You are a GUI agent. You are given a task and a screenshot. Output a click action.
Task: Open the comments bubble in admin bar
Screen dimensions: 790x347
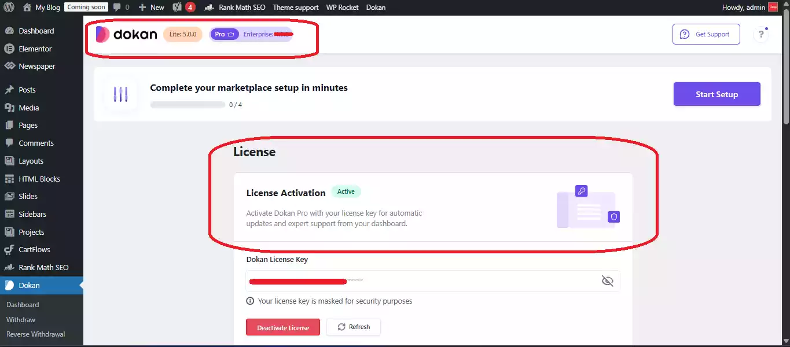121,8
